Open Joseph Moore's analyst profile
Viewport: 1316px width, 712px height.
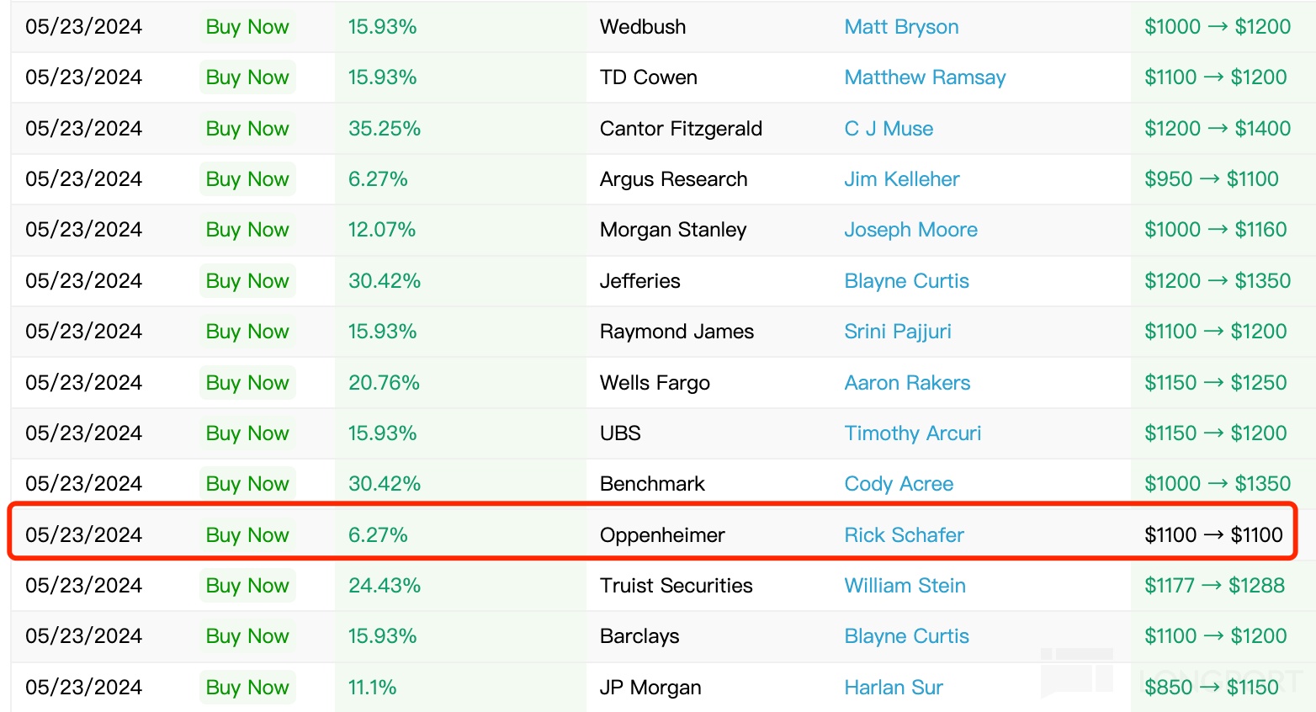coord(910,230)
